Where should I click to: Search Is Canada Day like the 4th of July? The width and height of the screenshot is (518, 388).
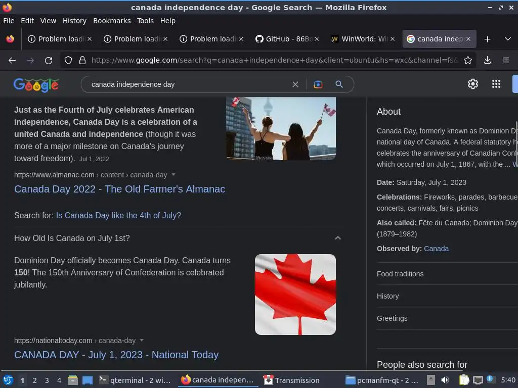pos(118,215)
